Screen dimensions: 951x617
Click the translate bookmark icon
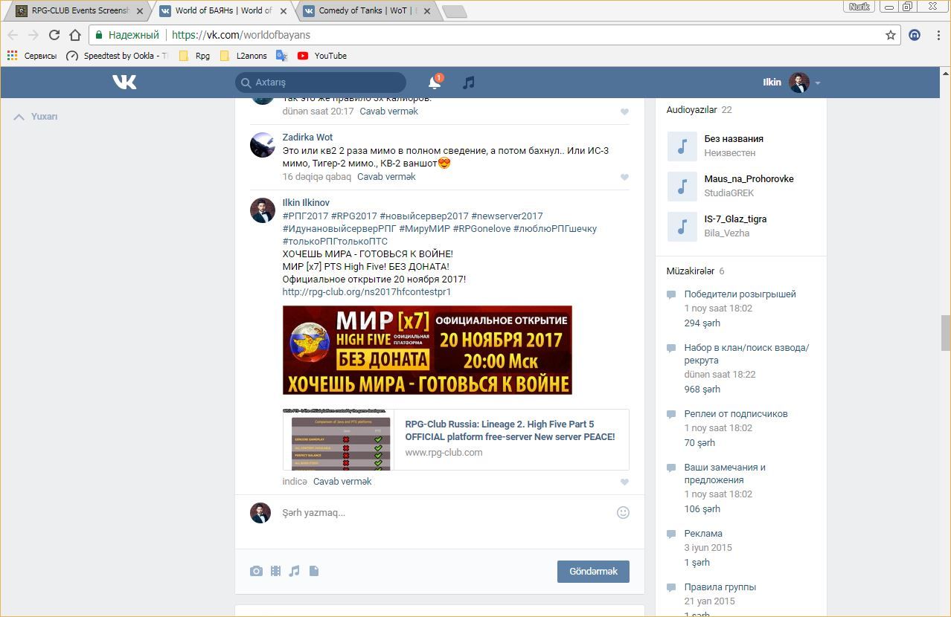pyautogui.click(x=281, y=56)
